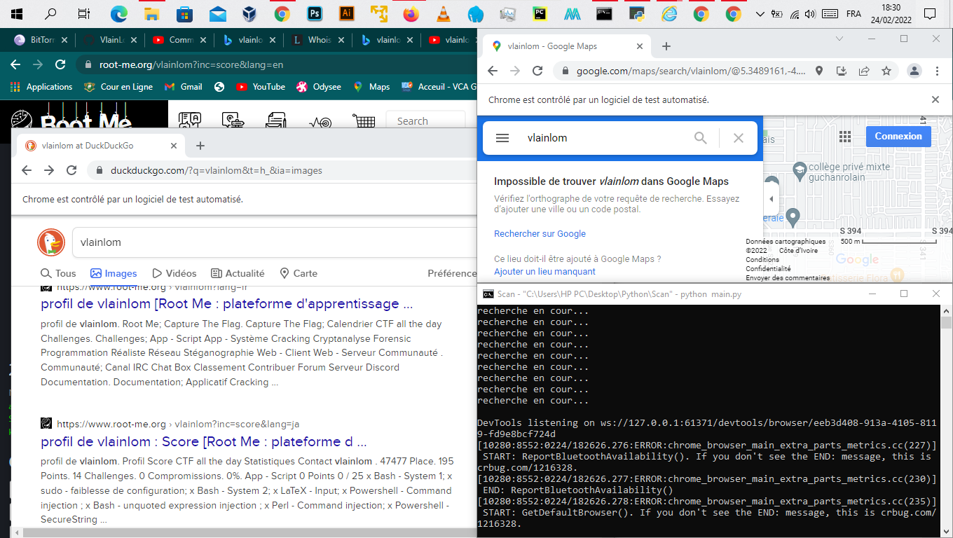The image size is (953, 538).
Task: Click the Search field on the Root Me page
Action: [425, 120]
